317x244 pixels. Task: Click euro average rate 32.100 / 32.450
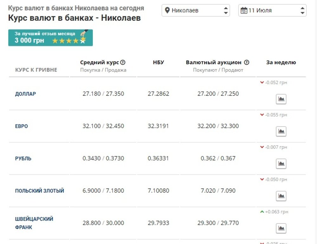pos(103,126)
